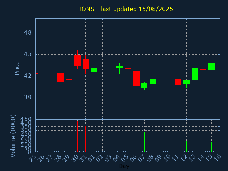Click the price axis label 45
The height and width of the screenshot is (171, 228).
(x=27, y=54)
